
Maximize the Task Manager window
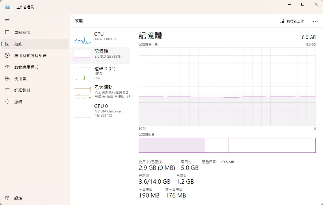click(303, 5)
